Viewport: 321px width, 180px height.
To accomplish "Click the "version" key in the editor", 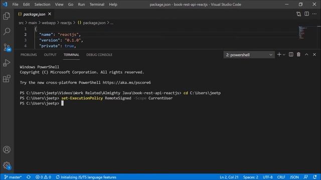I will pyautogui.click(x=49, y=40).
